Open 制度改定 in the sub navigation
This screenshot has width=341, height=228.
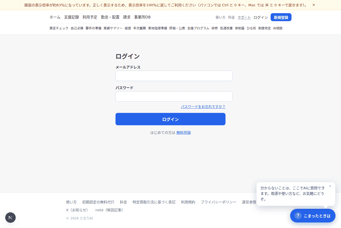(x=265, y=28)
